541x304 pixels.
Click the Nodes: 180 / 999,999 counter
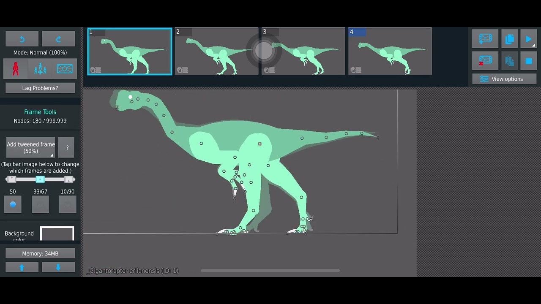pos(40,121)
